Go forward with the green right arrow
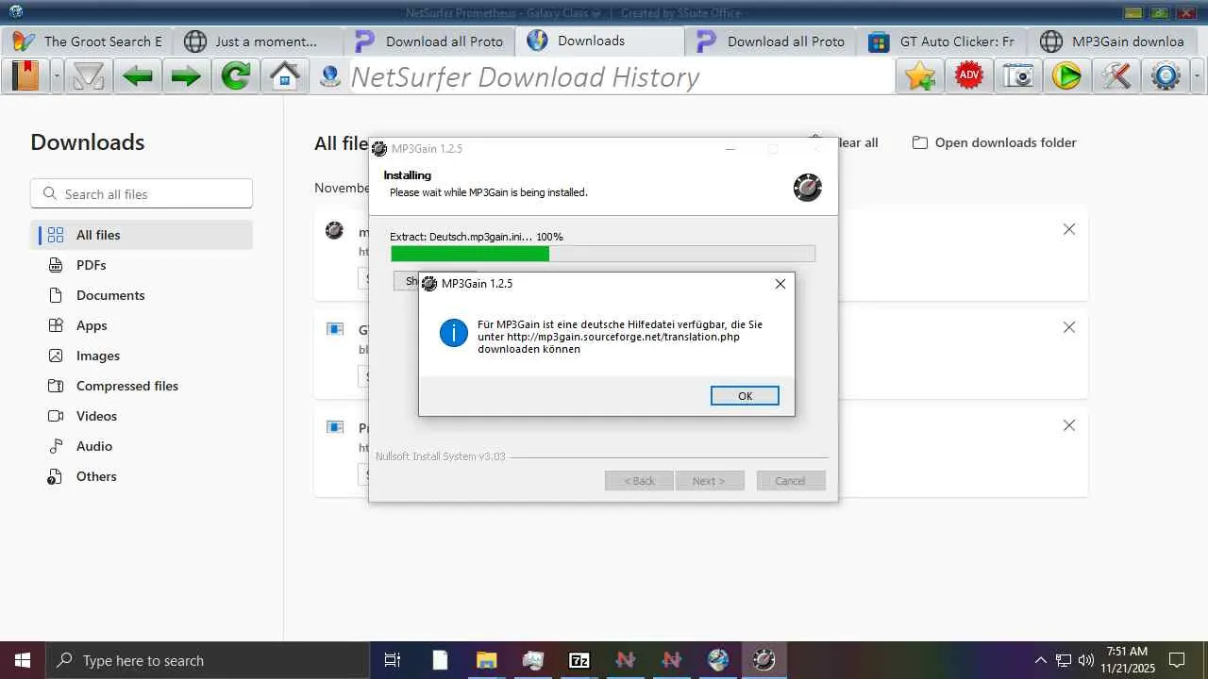This screenshot has height=679, width=1208. point(186,76)
